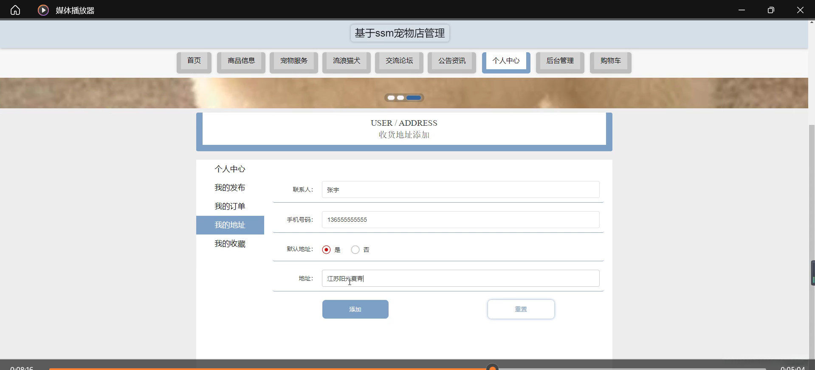Focus the 地址 text field

click(x=460, y=278)
